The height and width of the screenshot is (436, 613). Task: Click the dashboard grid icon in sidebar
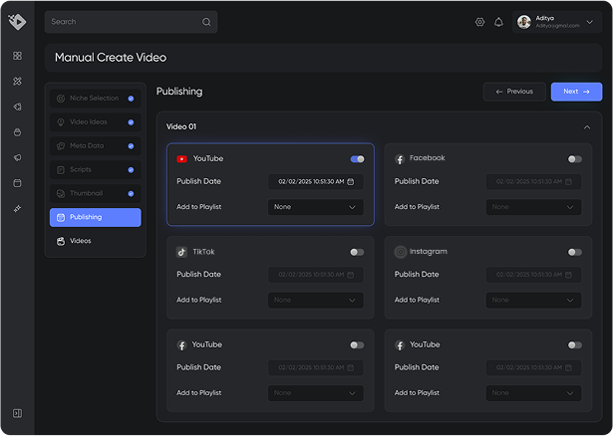pyautogui.click(x=17, y=56)
